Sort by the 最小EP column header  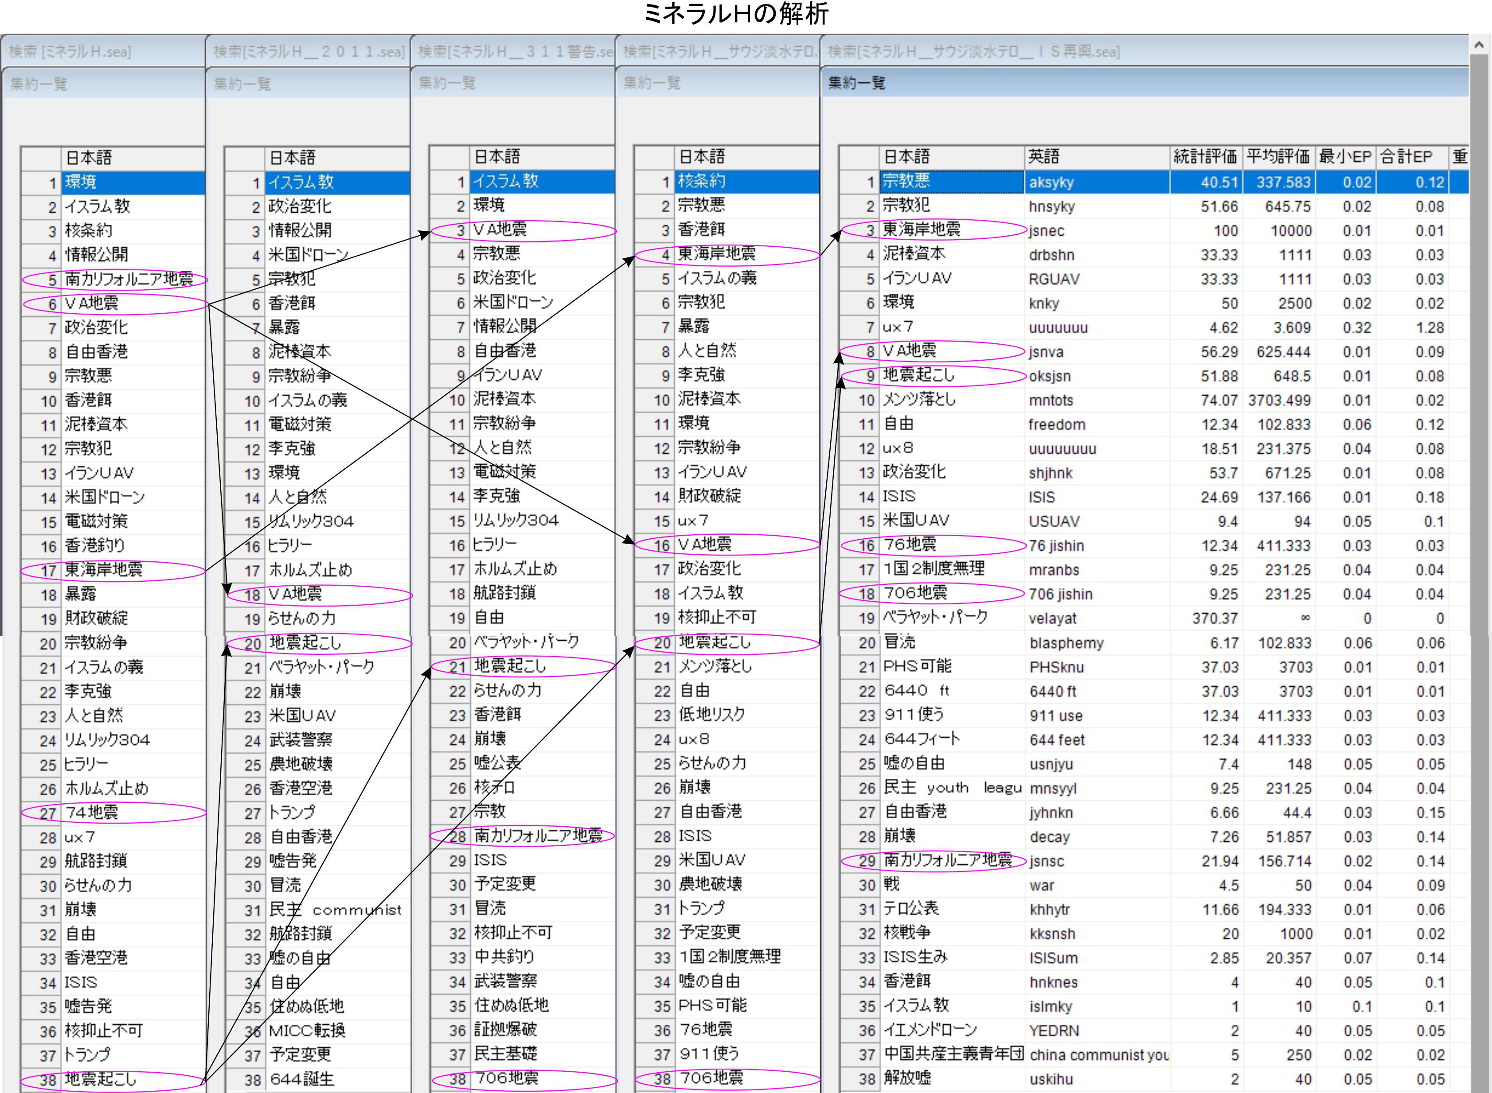point(1344,157)
